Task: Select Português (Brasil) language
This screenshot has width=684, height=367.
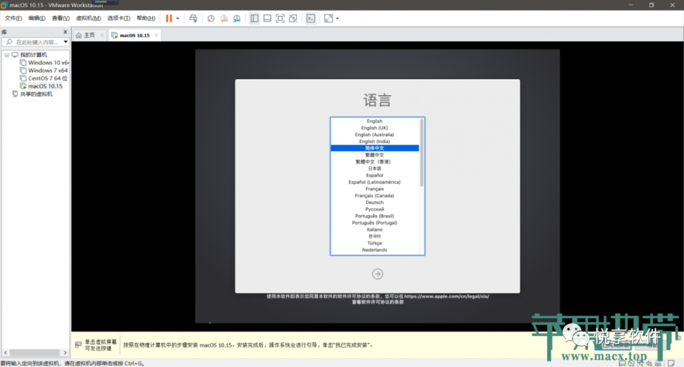Action: (x=375, y=216)
